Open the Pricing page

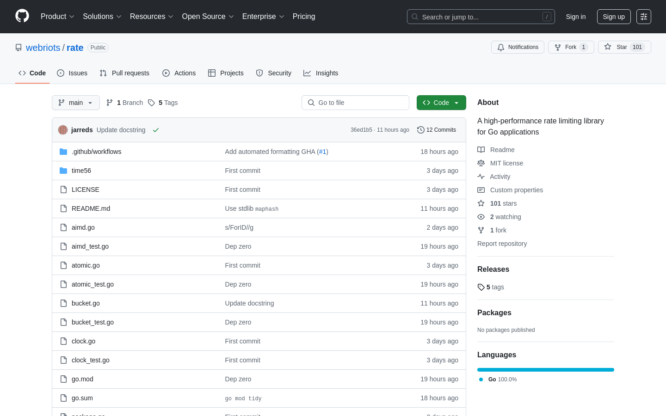[x=304, y=17]
